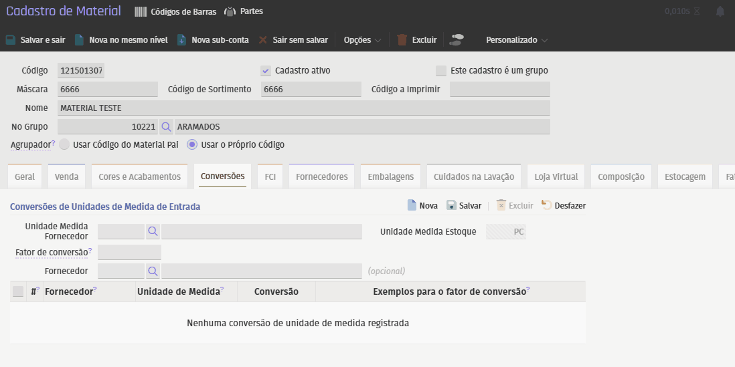Click the Fator de conversão input field
This screenshot has width=735, height=367.
coord(129,252)
